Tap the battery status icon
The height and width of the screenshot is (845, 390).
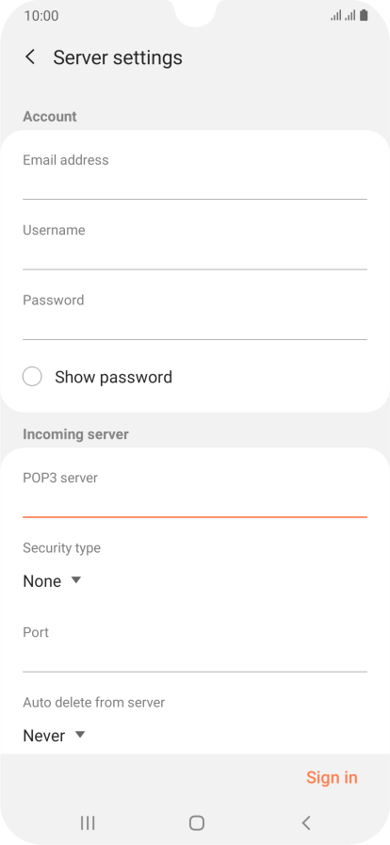click(x=364, y=16)
